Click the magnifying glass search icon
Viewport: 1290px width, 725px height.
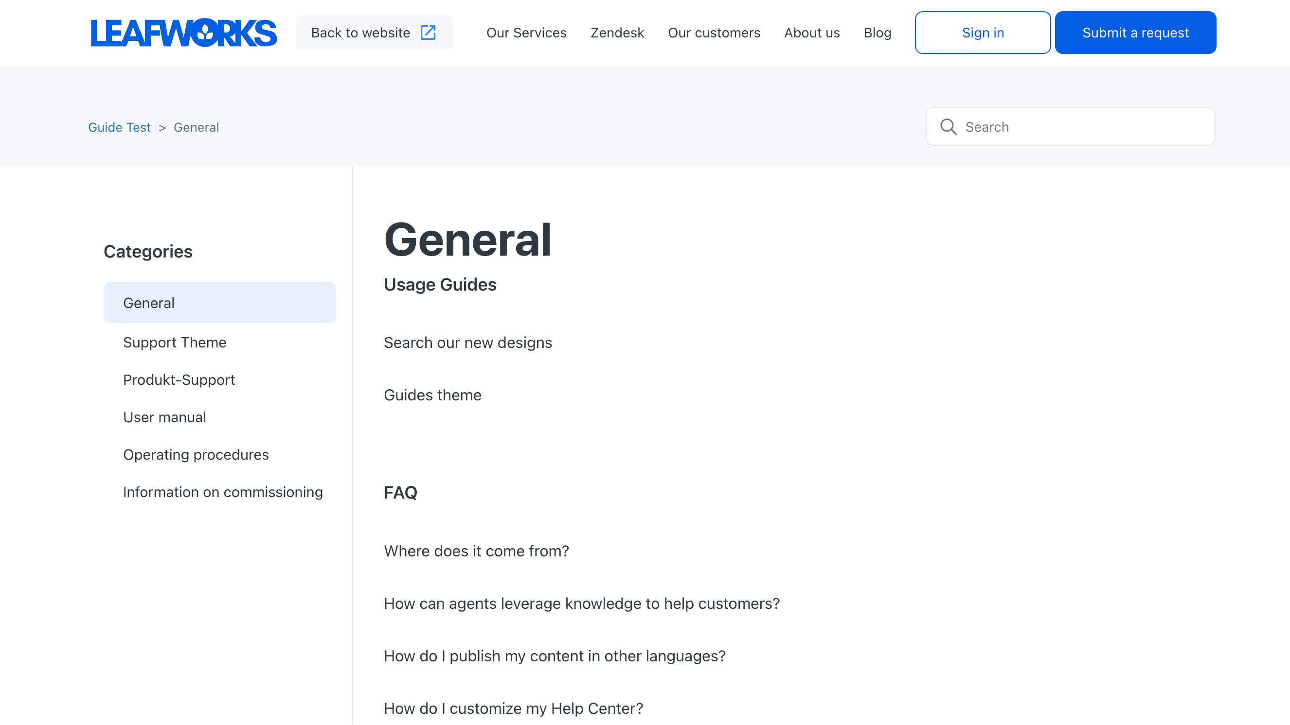[x=948, y=127]
